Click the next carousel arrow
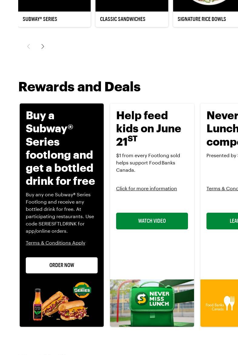 [x=43, y=46]
